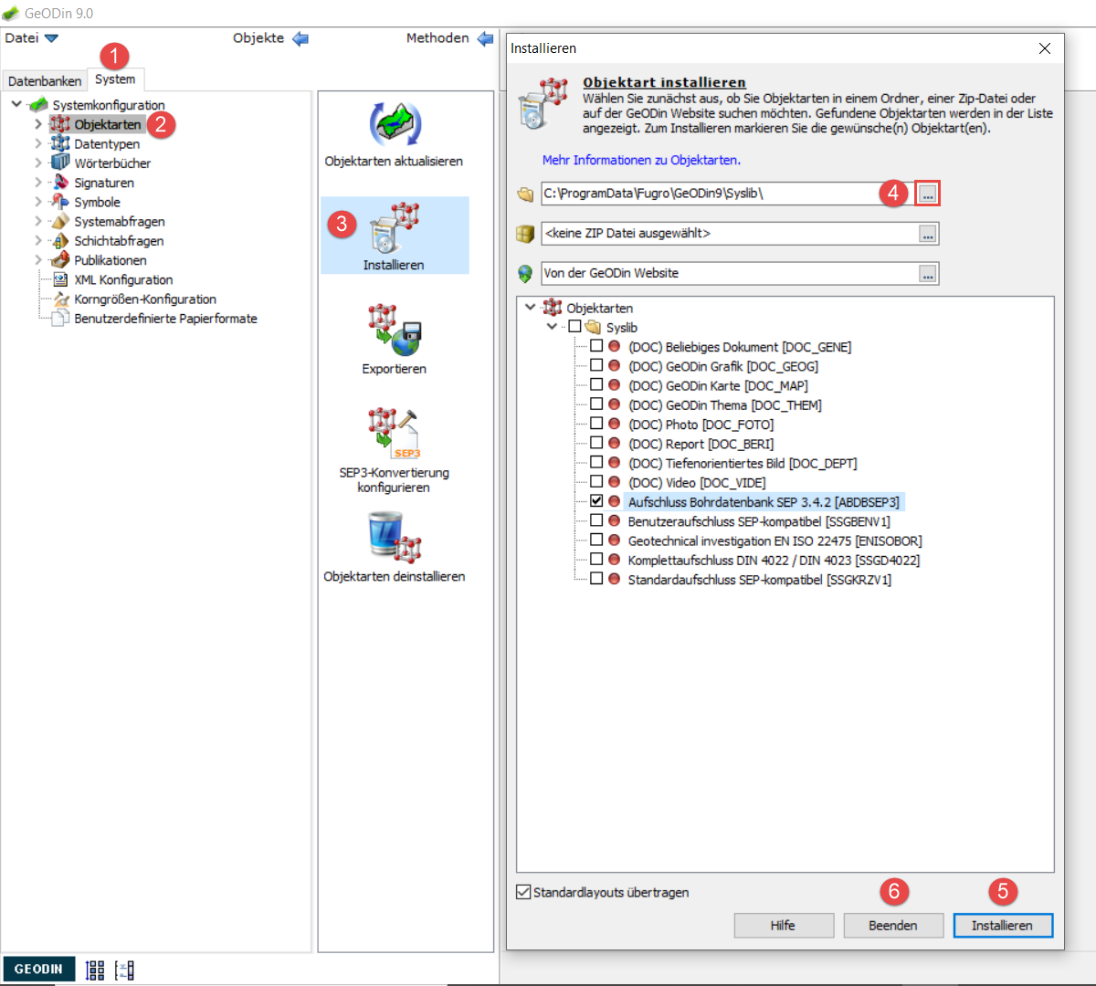Viewport: 1096px width, 986px height.
Task: Toggle Standardlayouts übertragen checkbox
Action: click(523, 892)
